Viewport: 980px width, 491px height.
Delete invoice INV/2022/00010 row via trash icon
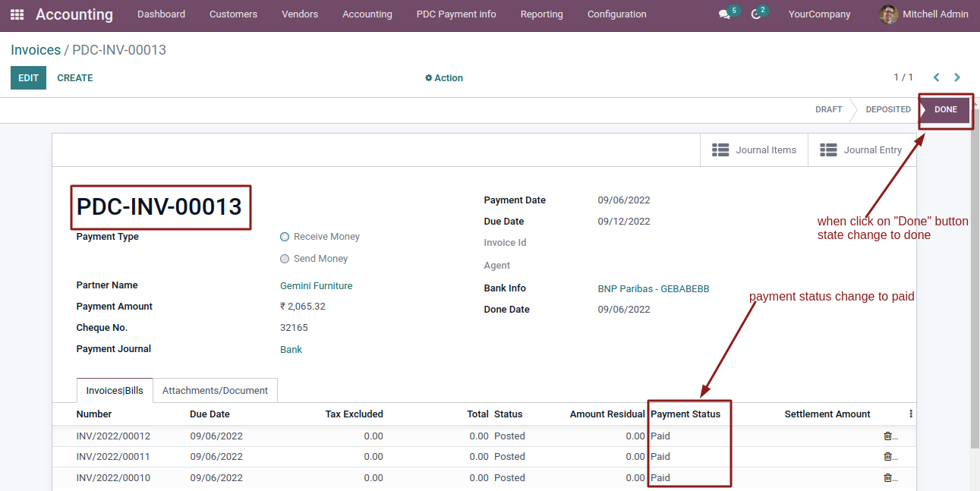pyautogui.click(x=887, y=477)
